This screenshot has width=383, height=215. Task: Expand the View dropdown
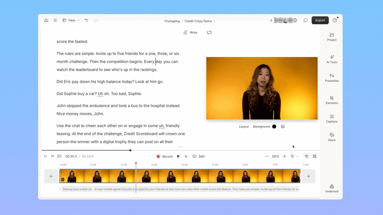pyautogui.click(x=71, y=20)
